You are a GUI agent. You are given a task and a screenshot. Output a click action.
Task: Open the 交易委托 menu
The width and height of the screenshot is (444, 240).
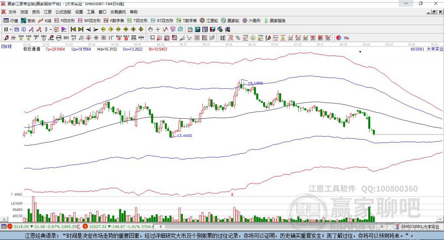click(x=118, y=12)
